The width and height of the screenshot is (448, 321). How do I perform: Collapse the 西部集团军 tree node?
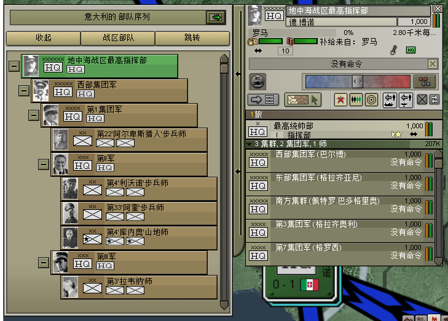[24, 91]
